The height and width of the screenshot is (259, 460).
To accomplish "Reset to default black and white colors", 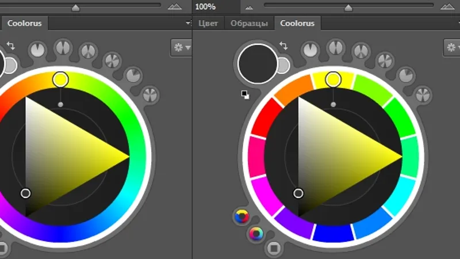I will point(246,94).
